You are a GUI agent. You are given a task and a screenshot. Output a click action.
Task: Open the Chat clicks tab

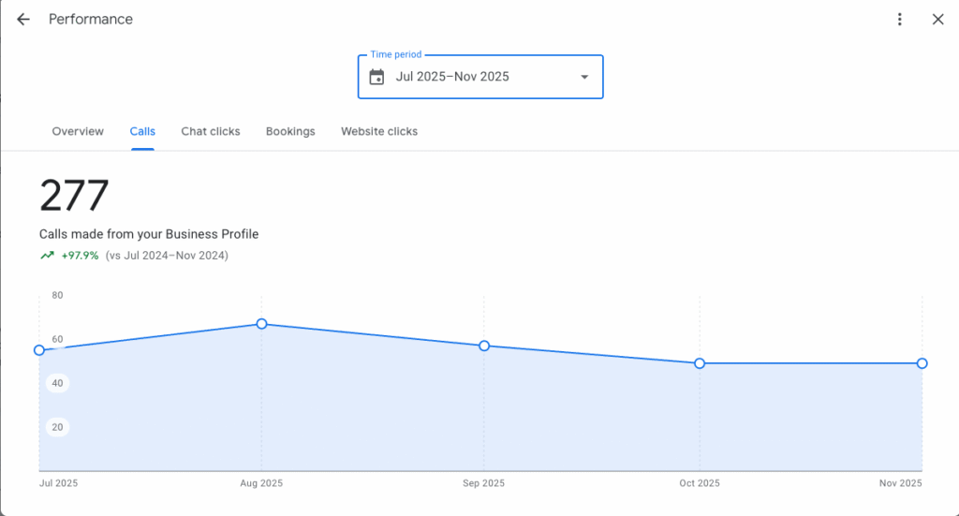coord(211,131)
